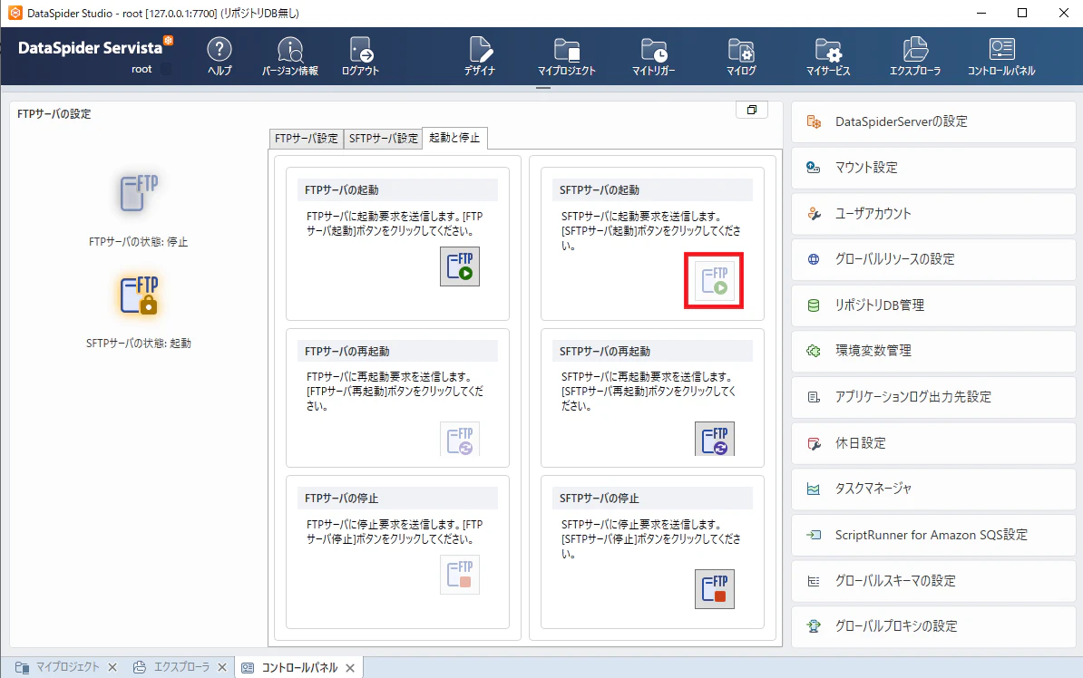Open アプリケーションログ出力先設定
Screen dimensions: 1083x678
(933, 397)
